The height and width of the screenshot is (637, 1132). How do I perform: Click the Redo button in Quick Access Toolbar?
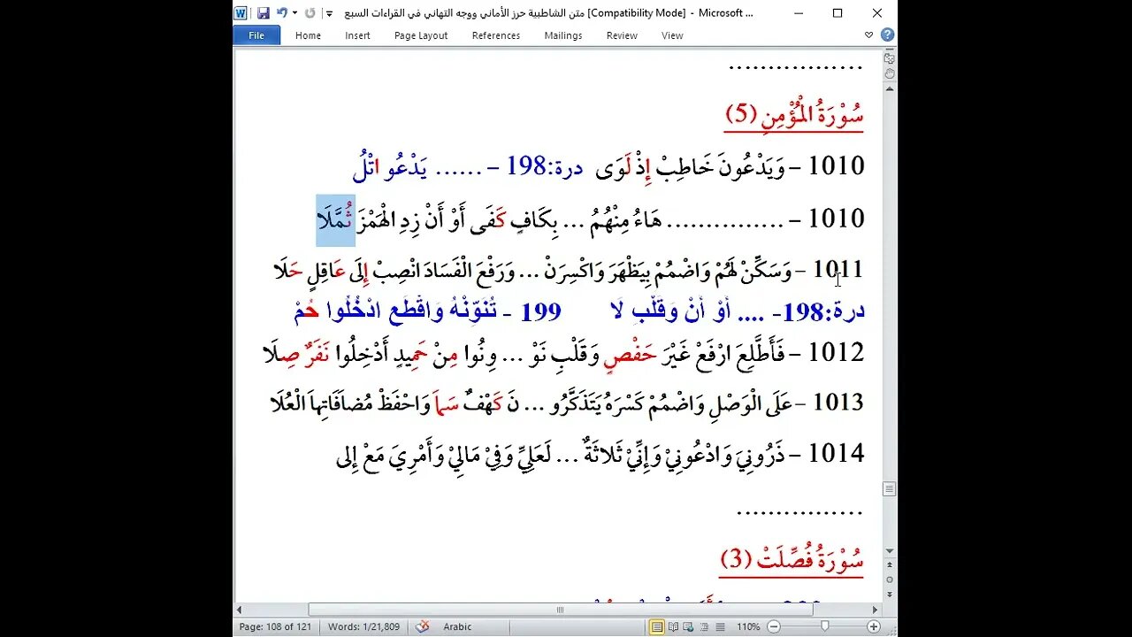[x=310, y=13]
